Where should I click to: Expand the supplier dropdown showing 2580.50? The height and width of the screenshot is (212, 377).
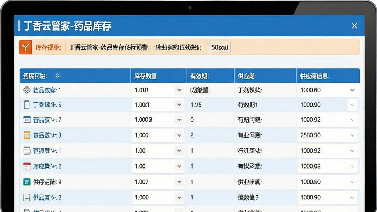point(352,135)
